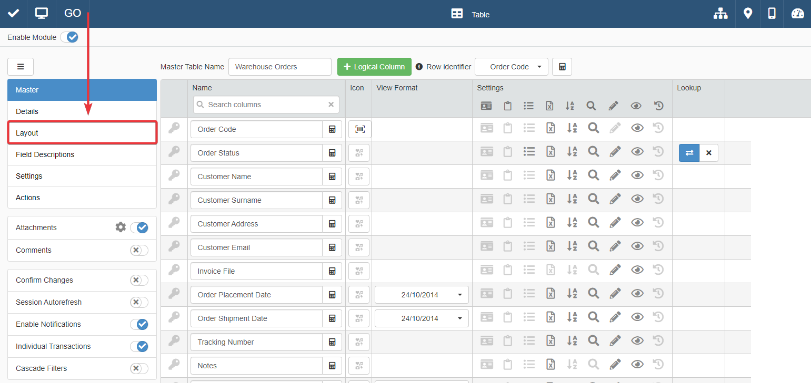This screenshot has width=811, height=383.
Task: Click the checkmark save icon in top bar
Action: coord(13,14)
